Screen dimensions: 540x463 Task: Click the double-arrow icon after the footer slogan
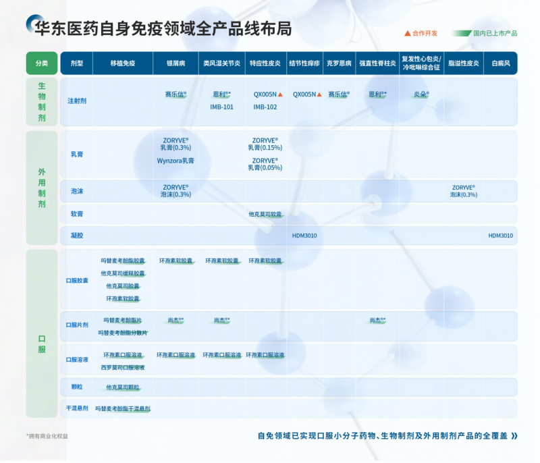(514, 436)
